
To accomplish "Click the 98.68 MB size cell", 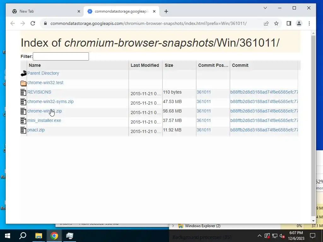I will tap(172, 111).
